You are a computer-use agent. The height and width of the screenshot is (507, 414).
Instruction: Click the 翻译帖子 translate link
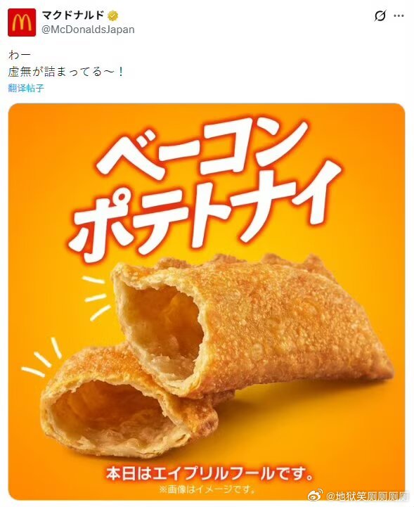tap(26, 88)
